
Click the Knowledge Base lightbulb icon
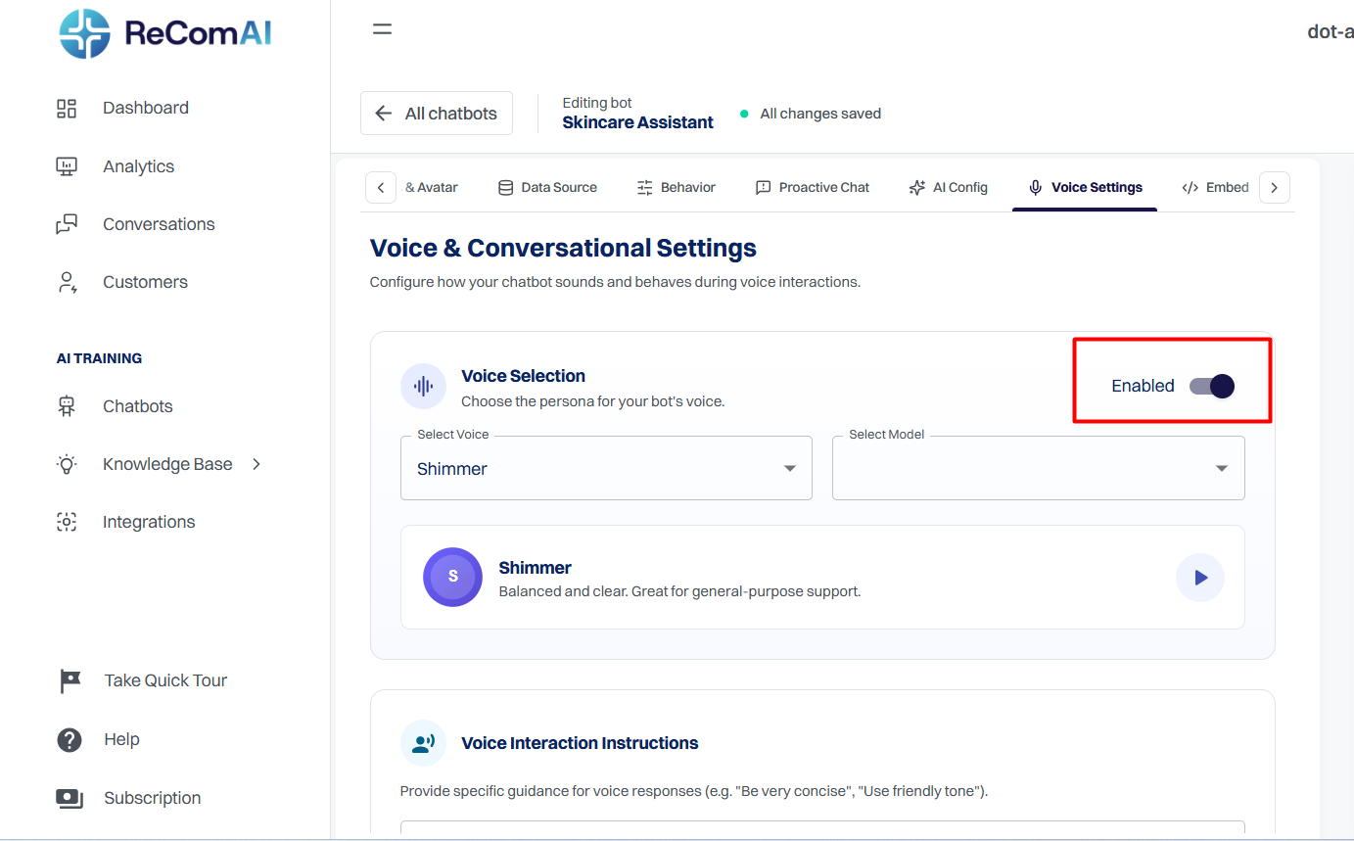pyautogui.click(x=67, y=464)
